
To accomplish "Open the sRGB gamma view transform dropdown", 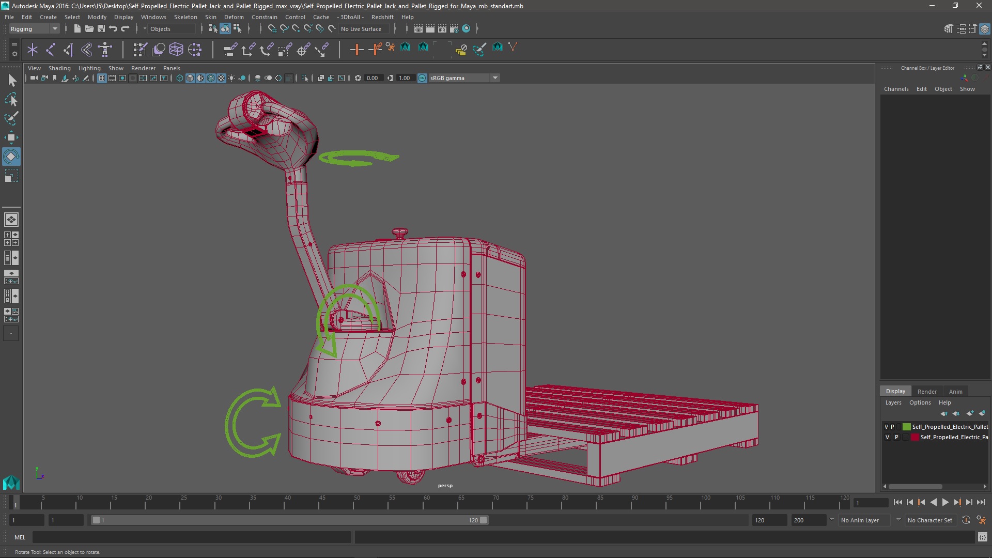I will (x=464, y=78).
